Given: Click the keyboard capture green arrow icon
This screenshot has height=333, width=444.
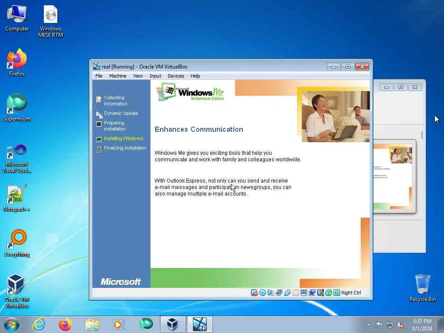Looking at the screenshot, I should 336,293.
